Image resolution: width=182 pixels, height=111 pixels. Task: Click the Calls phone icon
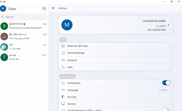click(x=63, y=67)
